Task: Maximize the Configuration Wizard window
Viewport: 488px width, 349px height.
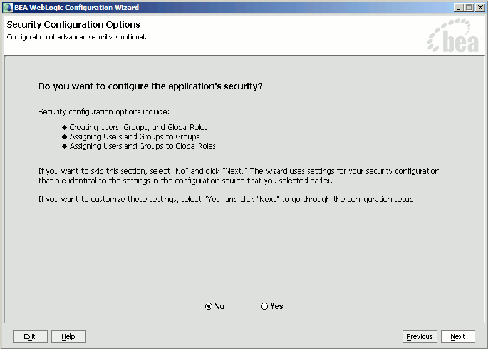Action: pos(469,8)
